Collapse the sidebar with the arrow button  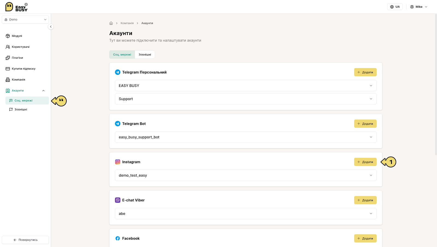click(51, 27)
